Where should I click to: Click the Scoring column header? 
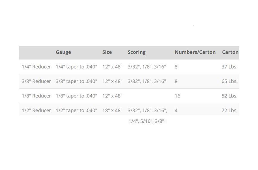137,52
